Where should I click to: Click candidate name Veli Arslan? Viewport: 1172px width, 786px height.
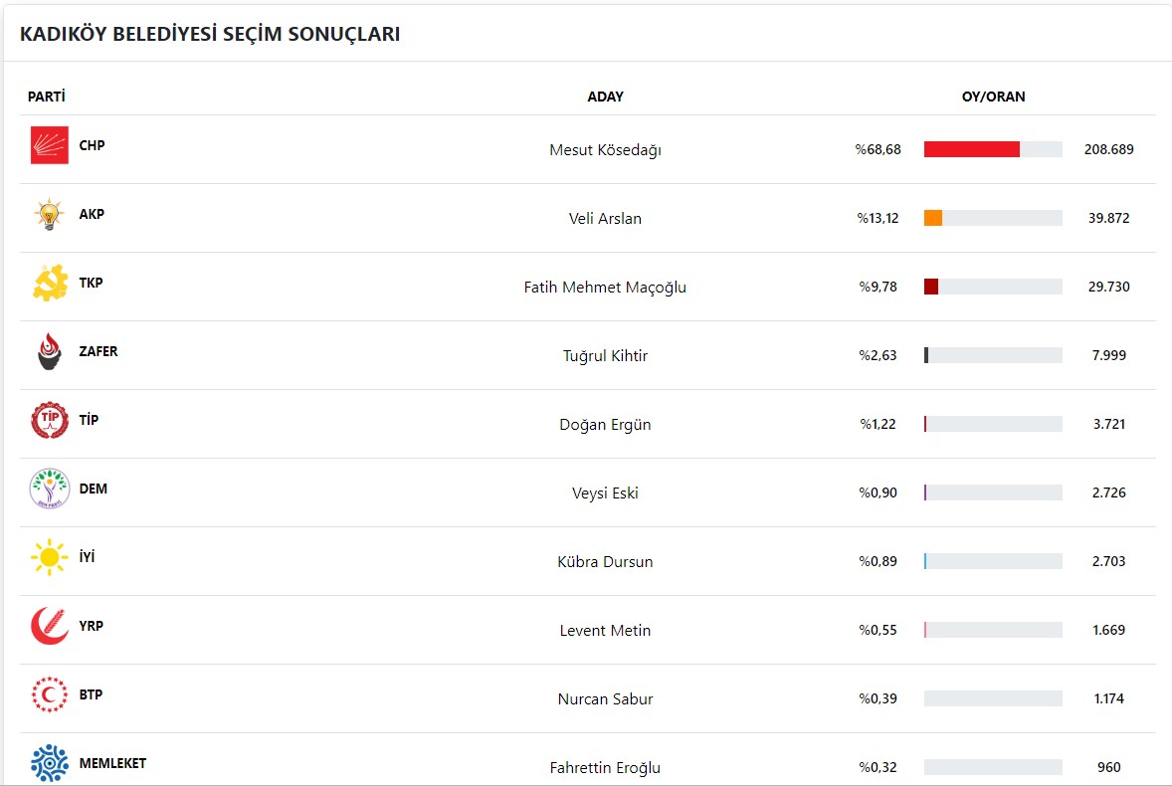[606, 218]
